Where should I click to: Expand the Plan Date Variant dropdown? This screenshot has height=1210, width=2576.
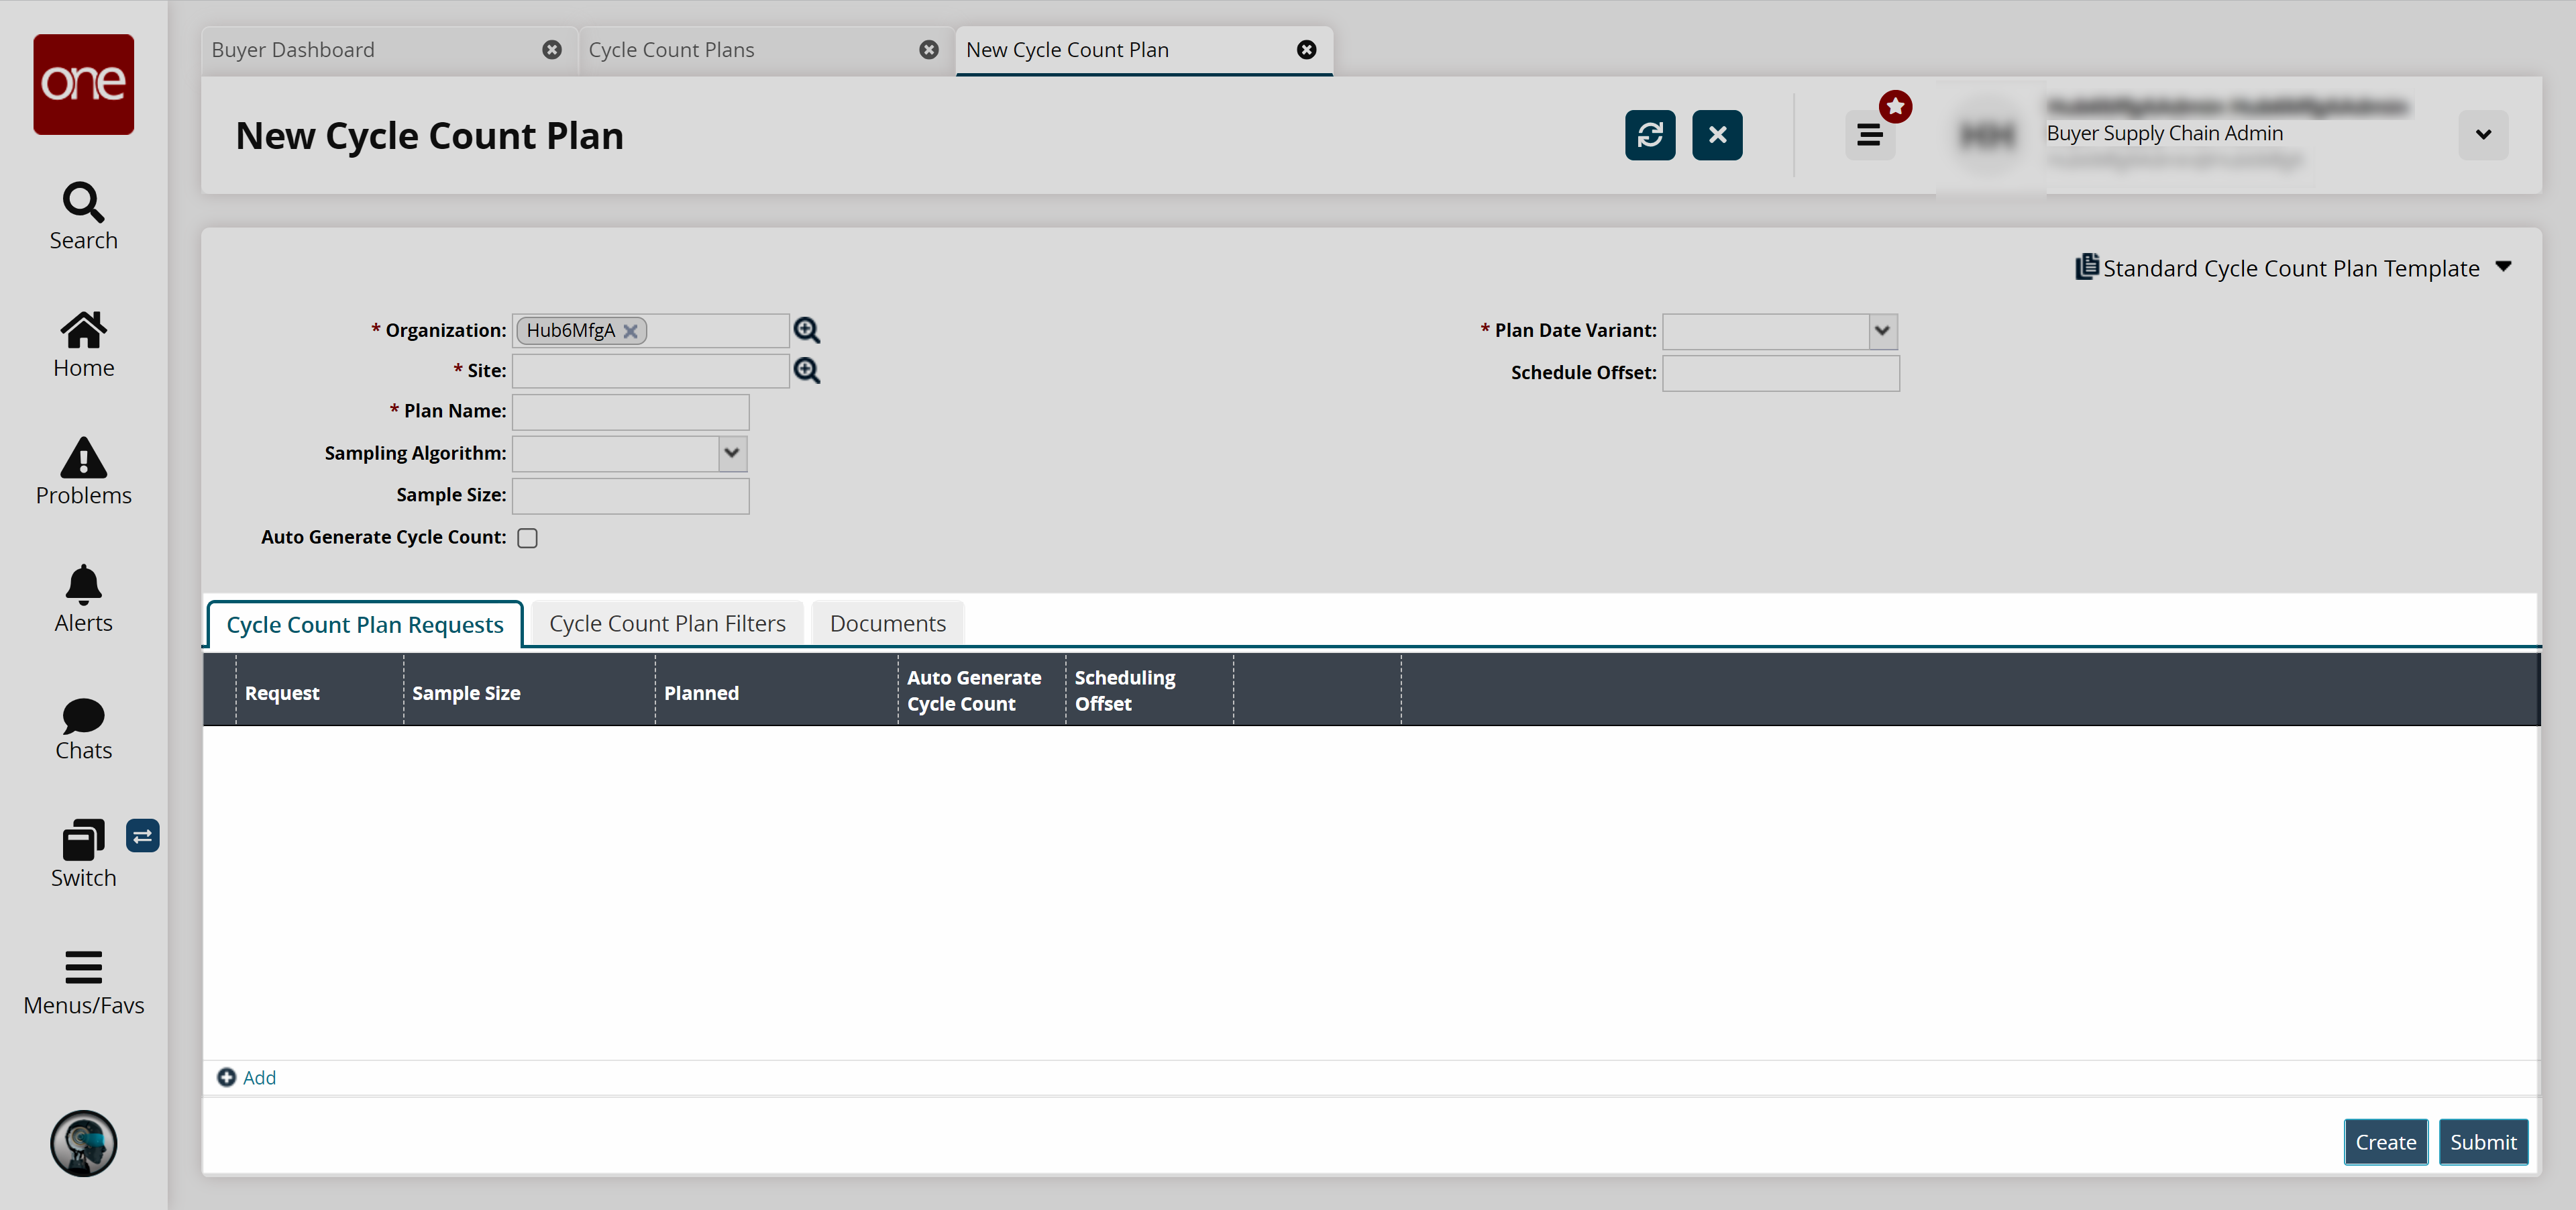tap(1881, 331)
